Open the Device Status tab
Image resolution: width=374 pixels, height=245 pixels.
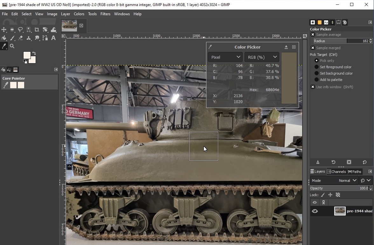tap(3, 70)
